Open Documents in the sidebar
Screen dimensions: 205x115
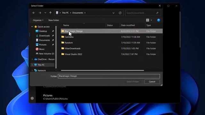45,40
